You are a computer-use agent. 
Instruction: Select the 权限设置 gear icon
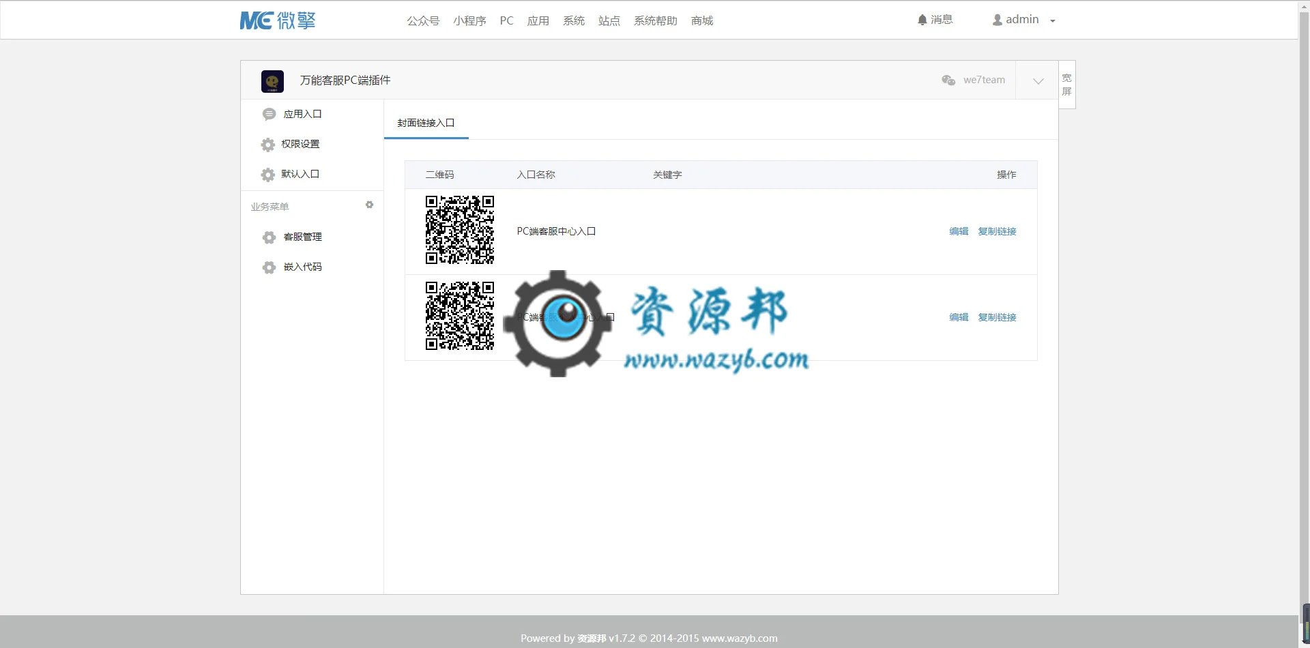pos(268,145)
